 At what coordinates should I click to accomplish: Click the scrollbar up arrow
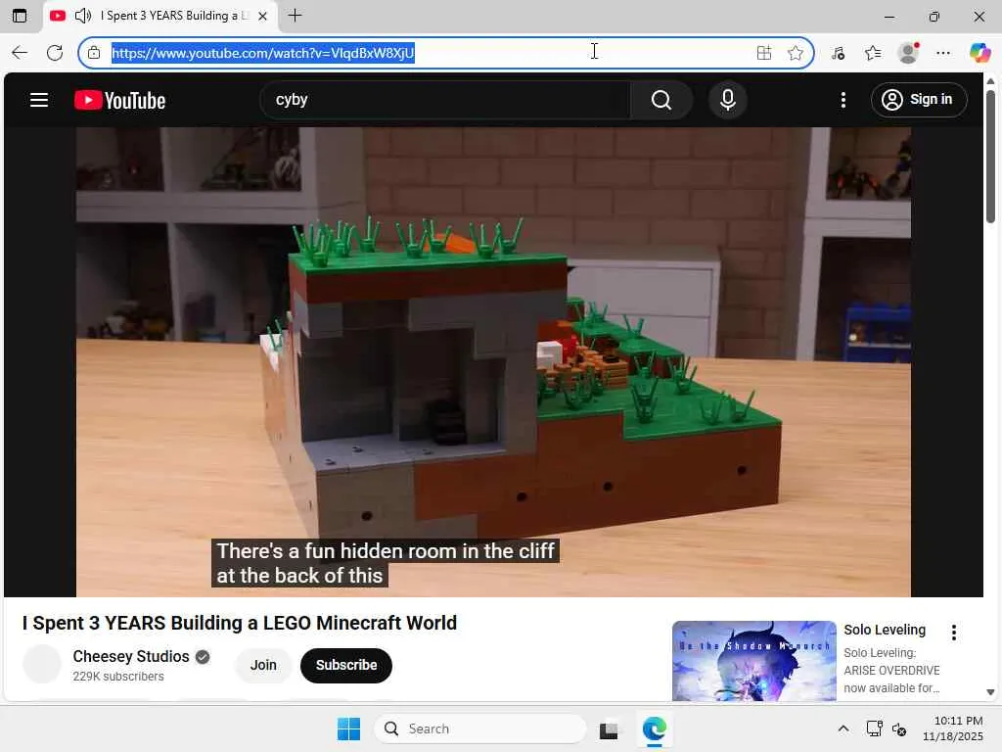point(990,81)
